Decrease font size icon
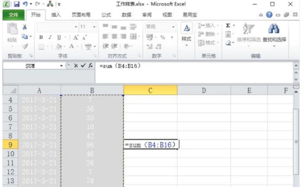 (85, 37)
